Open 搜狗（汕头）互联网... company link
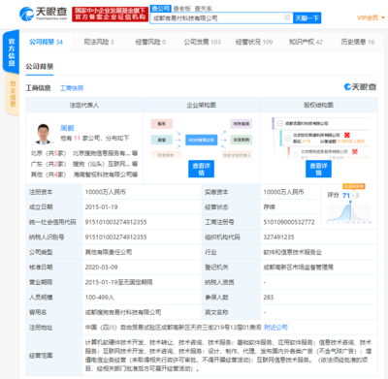This screenshot has height=379, width=388. 102,164
